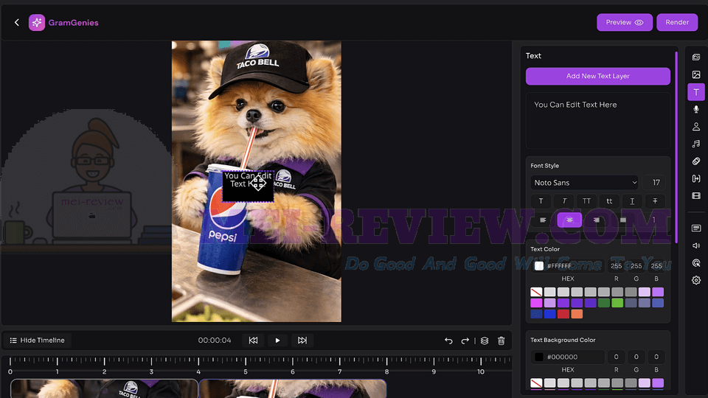708x398 pixels.
Task: Open the cursor click effect icon
Action: click(695, 263)
